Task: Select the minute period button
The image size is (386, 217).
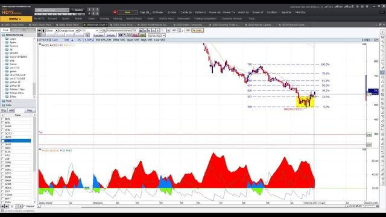Action: coord(153,31)
